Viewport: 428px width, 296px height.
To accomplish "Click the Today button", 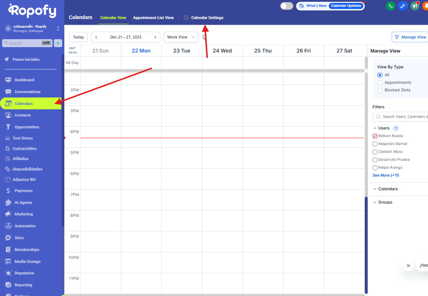I will (x=78, y=37).
